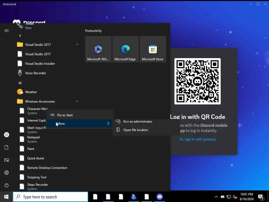Jump to letter V section header
The image size is (269, 202).
pyautogui.click(x=20, y=36)
